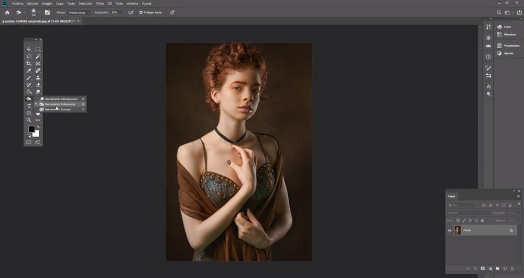Open the Info panel icon in dock
This screenshot has height=278, width=524.
(x=488, y=56)
